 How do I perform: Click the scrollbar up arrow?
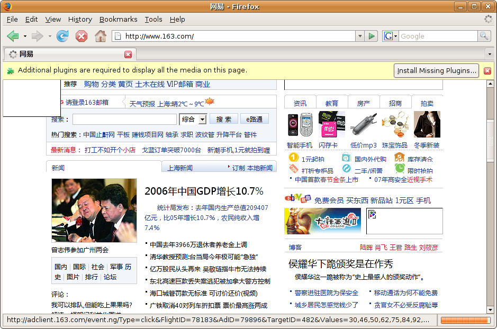coord(490,84)
